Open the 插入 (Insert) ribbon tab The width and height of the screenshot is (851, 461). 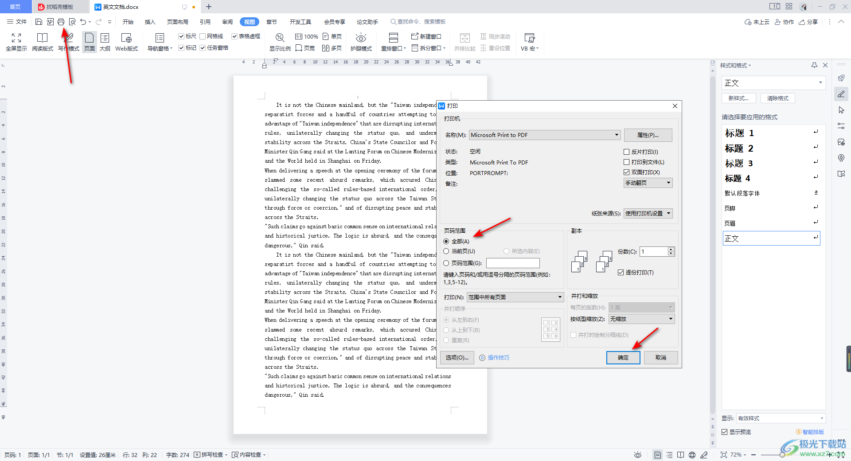[150, 22]
